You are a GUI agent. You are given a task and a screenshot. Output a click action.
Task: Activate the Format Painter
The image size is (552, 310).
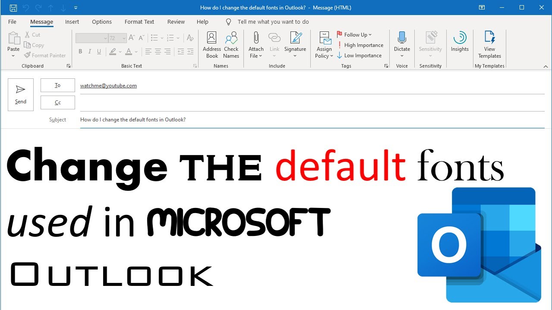45,56
